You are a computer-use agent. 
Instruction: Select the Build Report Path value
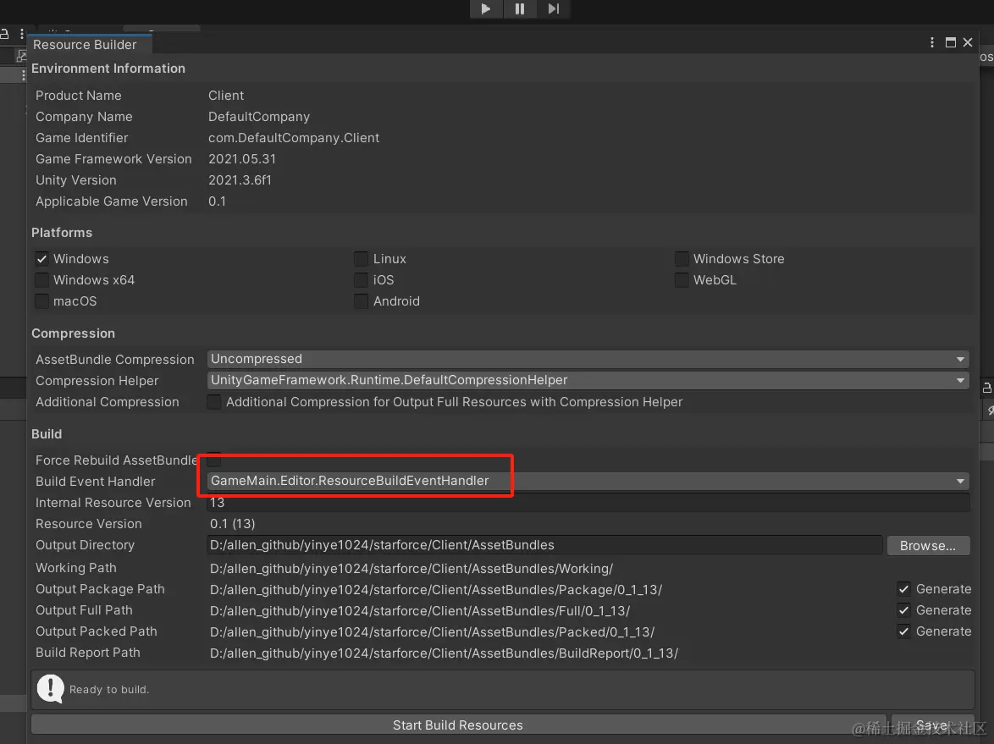point(444,653)
